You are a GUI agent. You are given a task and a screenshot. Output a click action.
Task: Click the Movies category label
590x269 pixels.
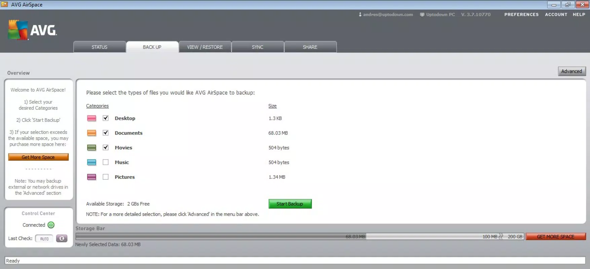(123, 148)
